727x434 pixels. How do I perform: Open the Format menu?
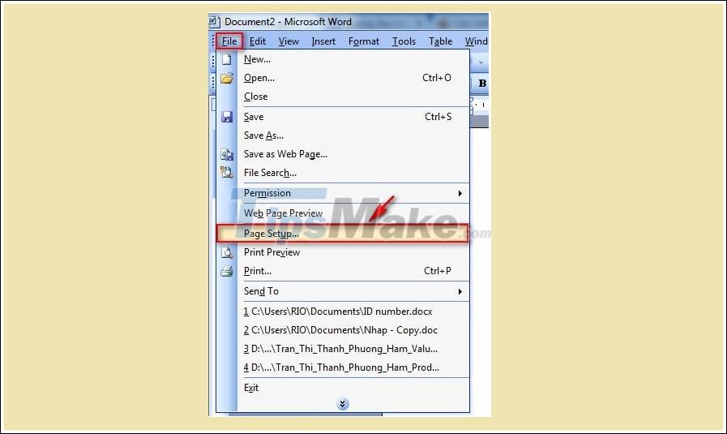pos(363,41)
